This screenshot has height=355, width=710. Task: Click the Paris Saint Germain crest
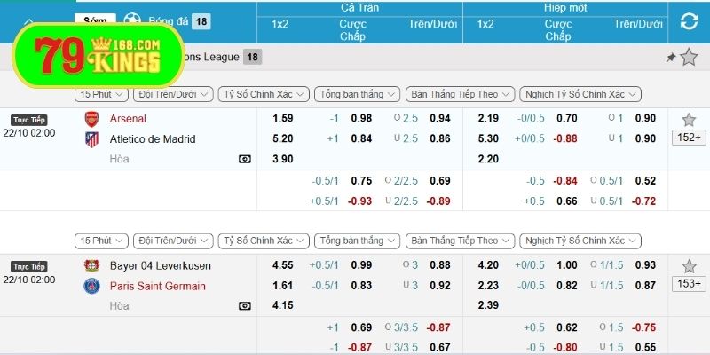[91, 286]
